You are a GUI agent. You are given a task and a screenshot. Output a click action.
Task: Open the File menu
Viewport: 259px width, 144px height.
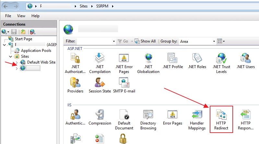click(x=8, y=16)
